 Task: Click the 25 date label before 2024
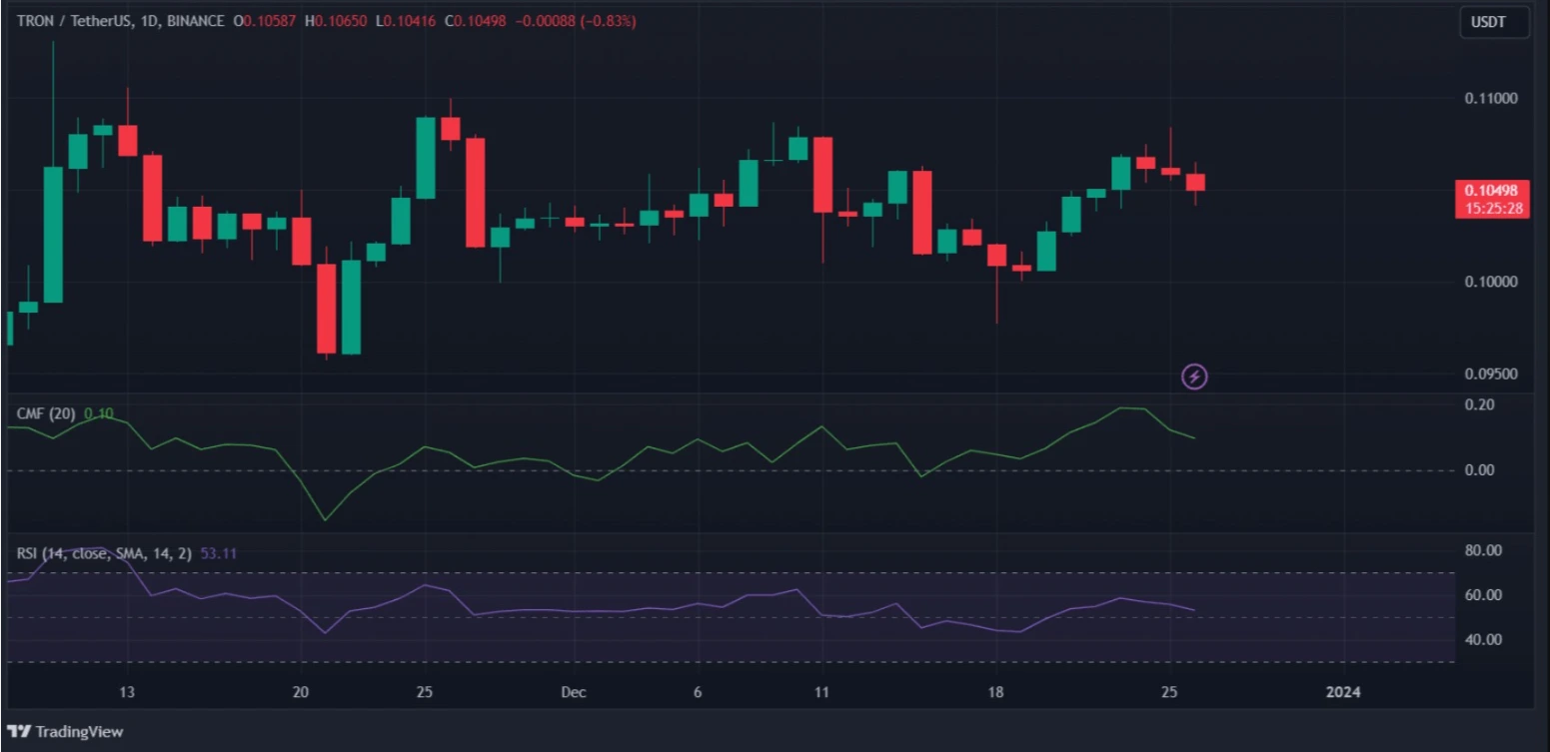[x=1169, y=692]
